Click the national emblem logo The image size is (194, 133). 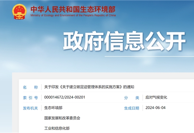coord(19,12)
